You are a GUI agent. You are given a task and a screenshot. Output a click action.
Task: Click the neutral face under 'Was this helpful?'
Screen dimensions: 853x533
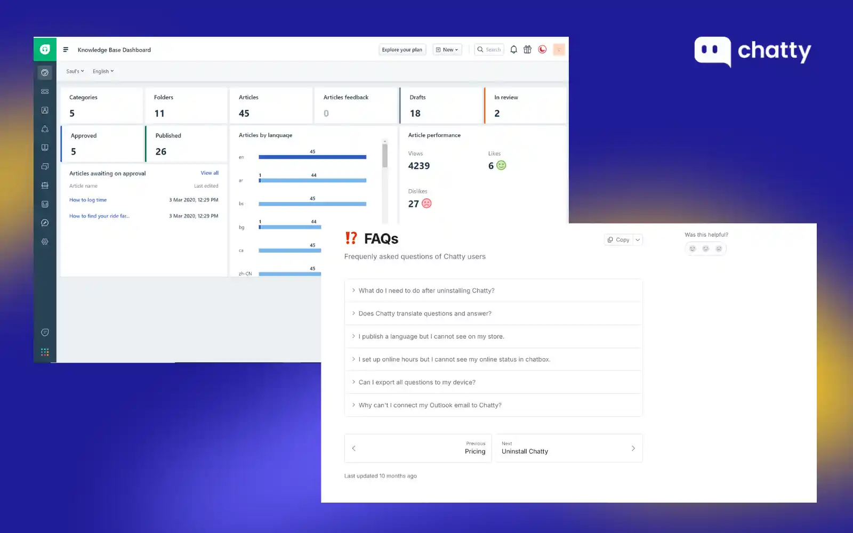(x=706, y=248)
